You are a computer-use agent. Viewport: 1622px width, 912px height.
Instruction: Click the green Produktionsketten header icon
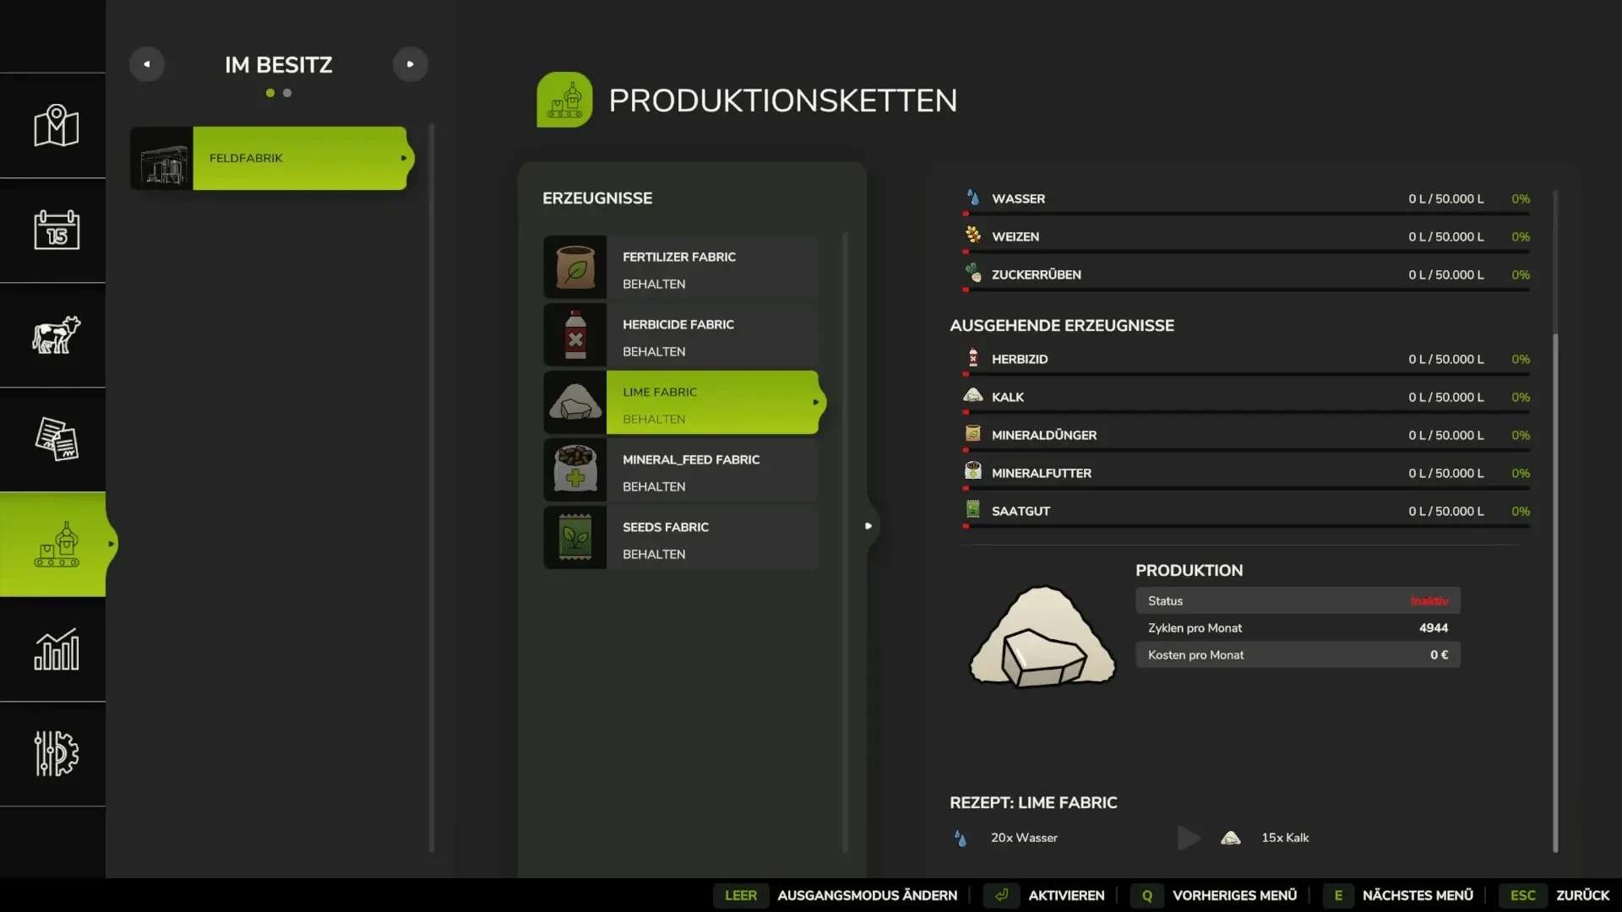click(x=564, y=100)
